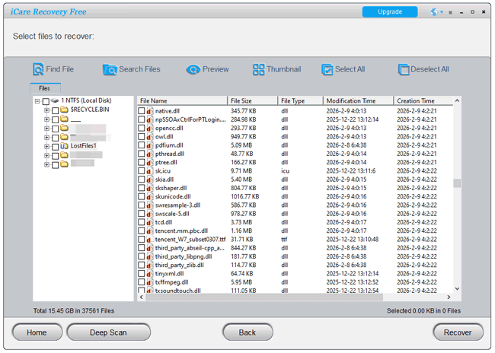The height and width of the screenshot is (353, 495).
Task: Click the swscale-5.dll file icon
Action: (x=149, y=214)
